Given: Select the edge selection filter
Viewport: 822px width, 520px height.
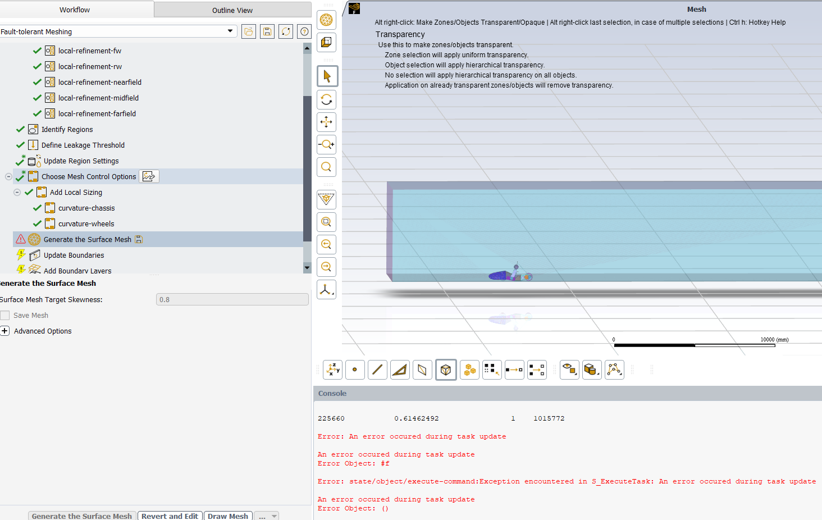Looking at the screenshot, I should click(x=377, y=370).
